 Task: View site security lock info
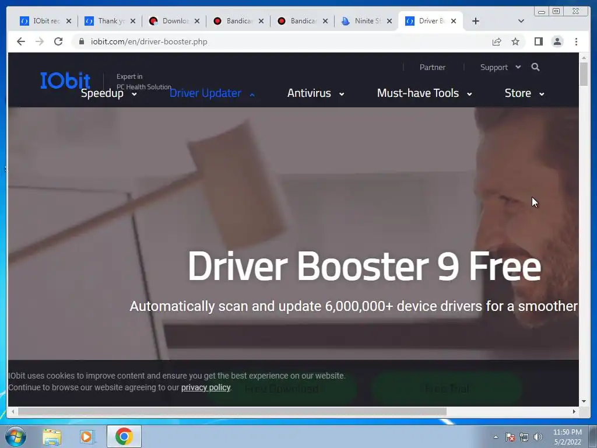pyautogui.click(x=81, y=41)
